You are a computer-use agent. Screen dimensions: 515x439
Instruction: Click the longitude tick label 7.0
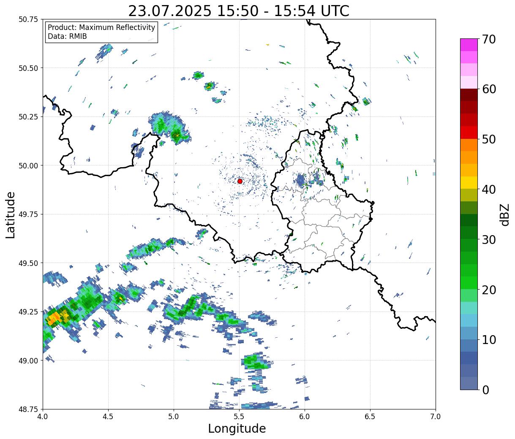point(436,417)
